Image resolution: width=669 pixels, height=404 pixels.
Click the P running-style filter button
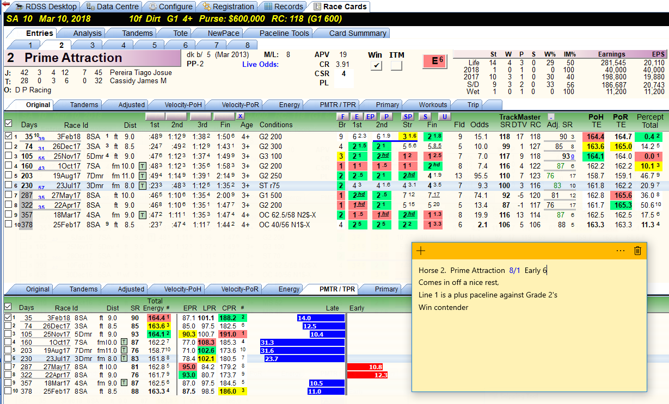[x=386, y=116]
